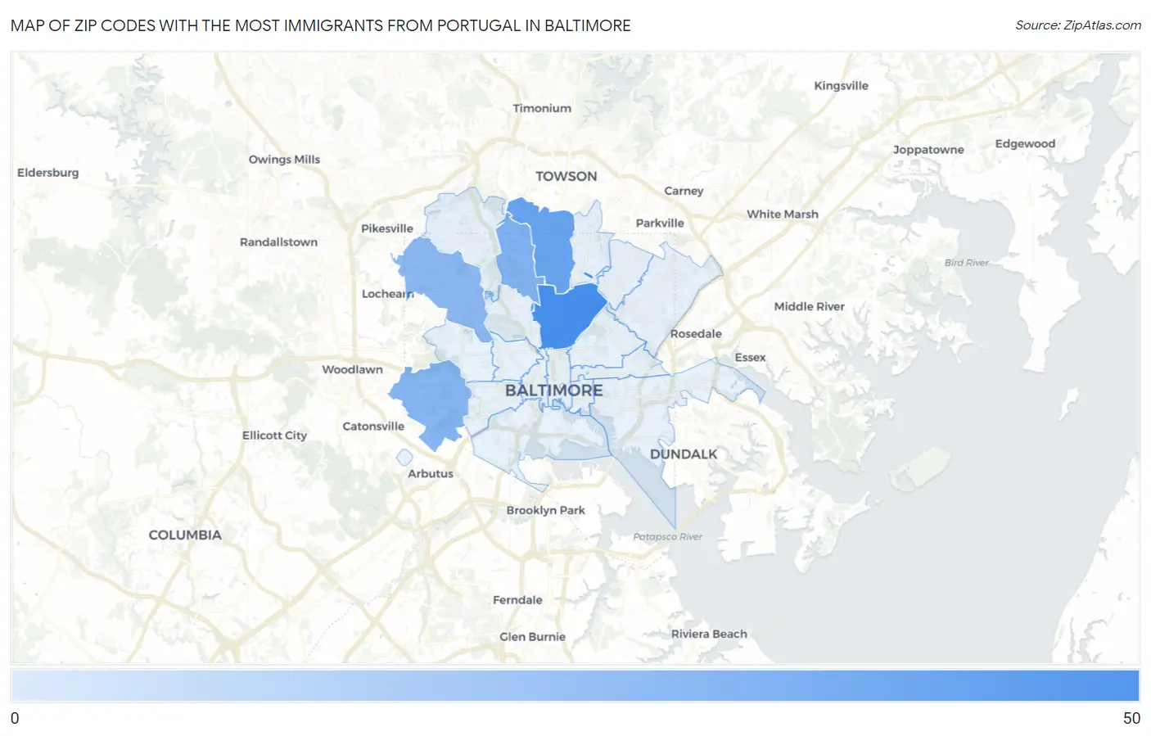Click the Ellicott City label
The image size is (1151, 736).
274,436
